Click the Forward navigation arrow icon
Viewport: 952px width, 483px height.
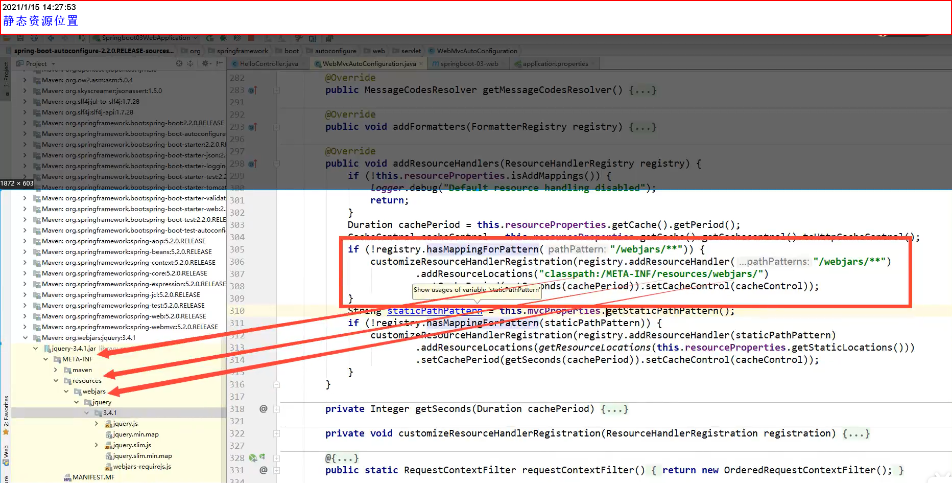65,38
